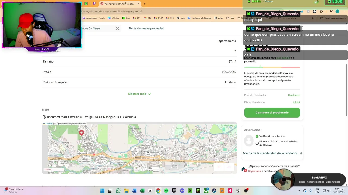Viewport: 348px width, 195px height.
Task: Click the Última actividad clock icon
Action: click(257, 143)
